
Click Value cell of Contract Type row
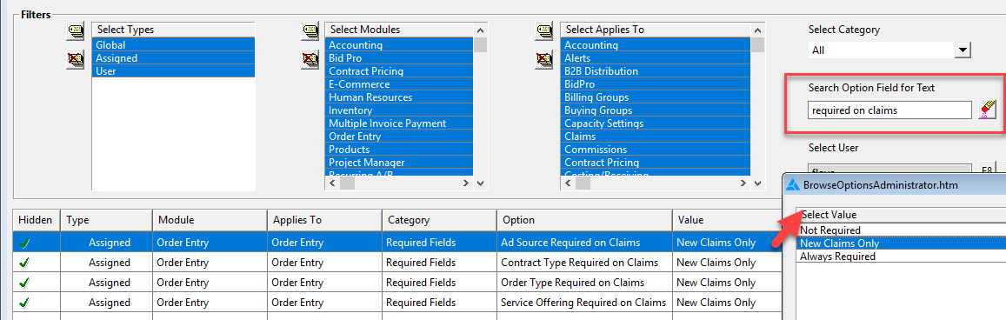point(727,263)
